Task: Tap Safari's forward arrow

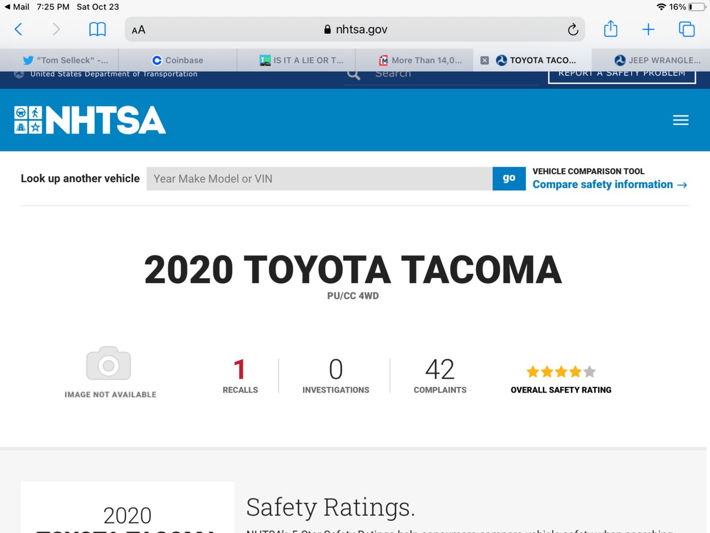Action: pos(56,29)
